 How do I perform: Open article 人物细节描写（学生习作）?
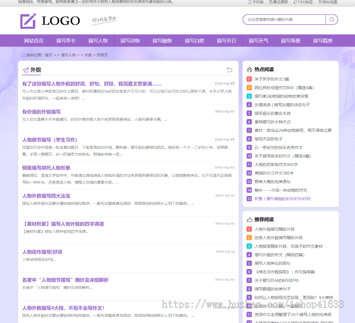point(50,140)
